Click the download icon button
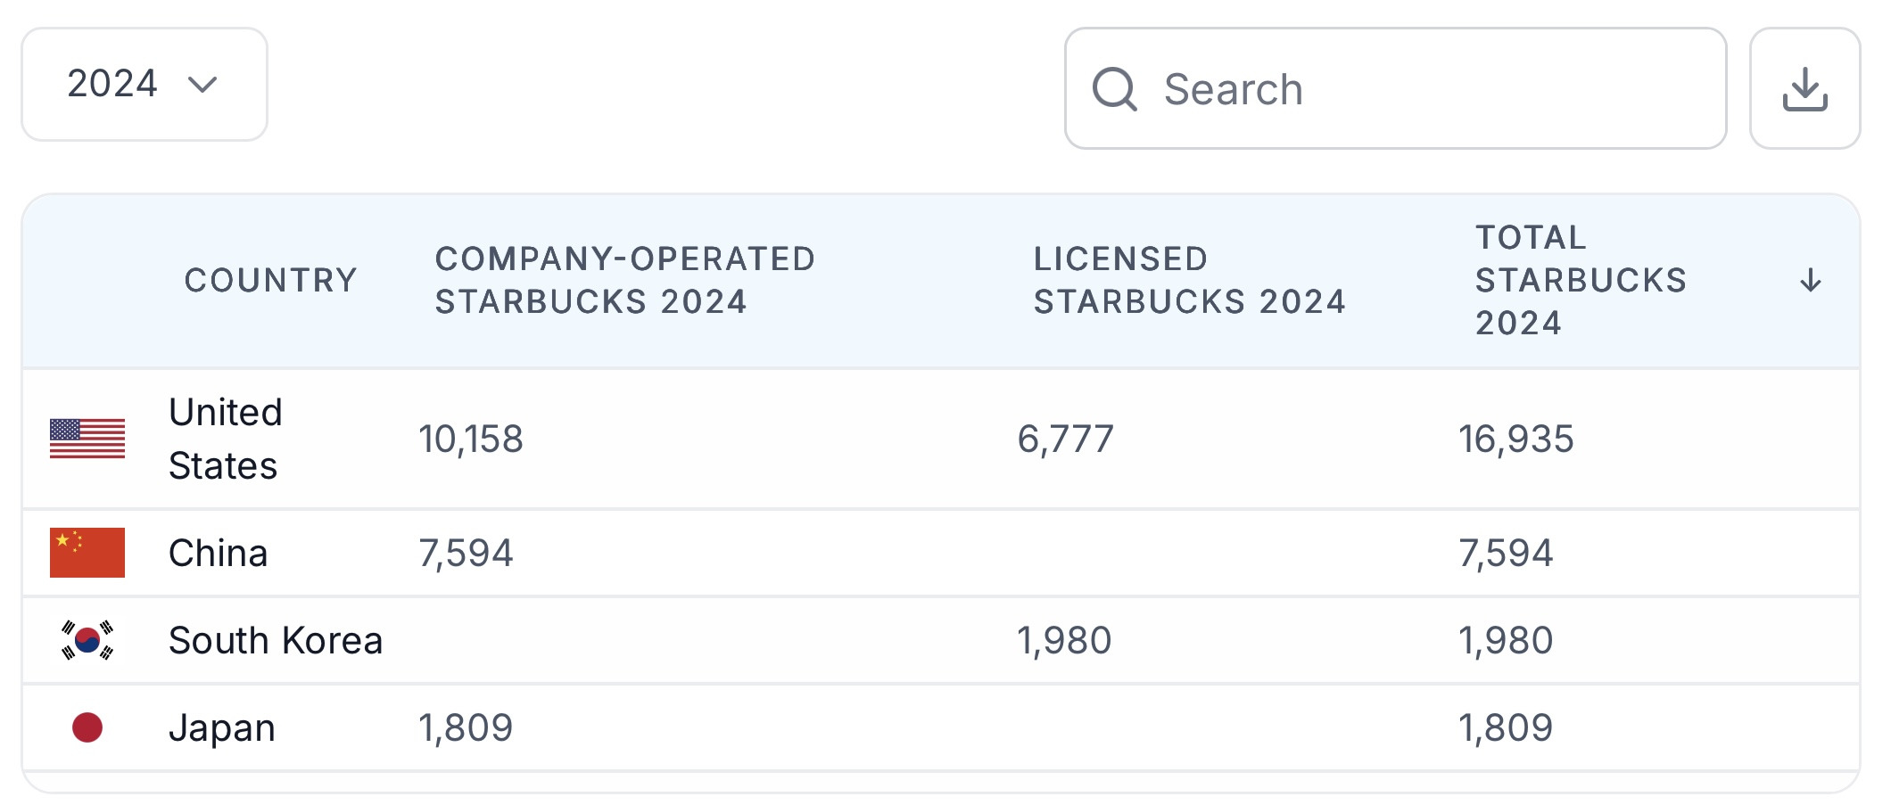Screen dimensions: 1891x805 click(x=1804, y=88)
